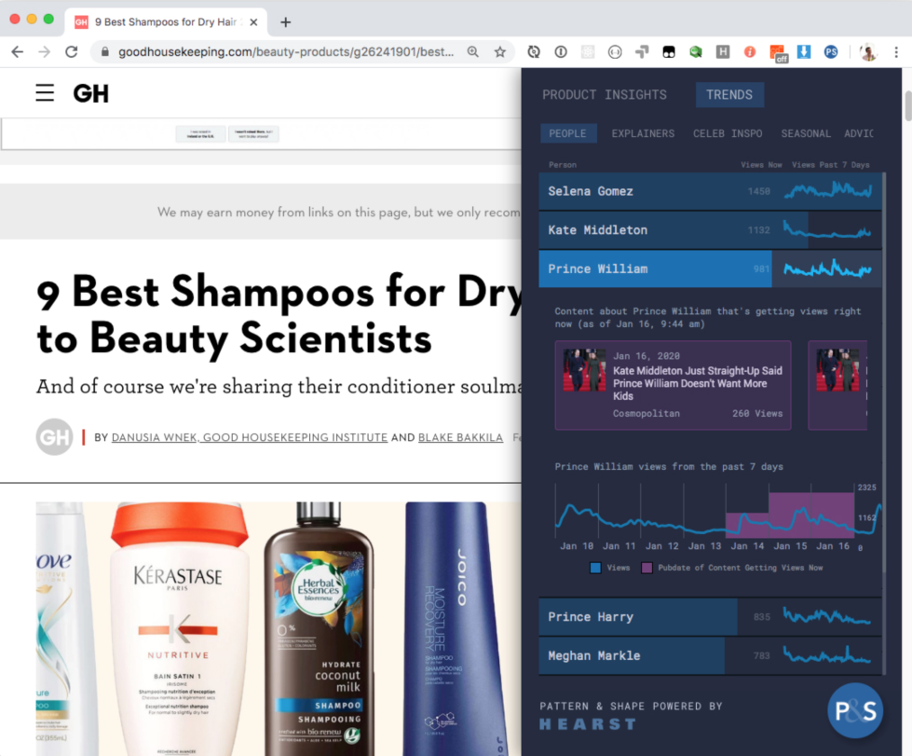Reload the current page

[x=72, y=52]
